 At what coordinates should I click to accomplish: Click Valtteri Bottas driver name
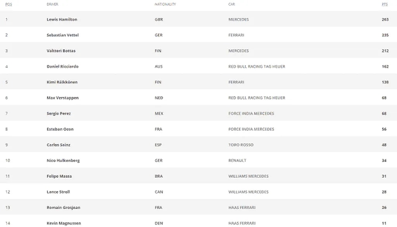pyautogui.click(x=61, y=51)
